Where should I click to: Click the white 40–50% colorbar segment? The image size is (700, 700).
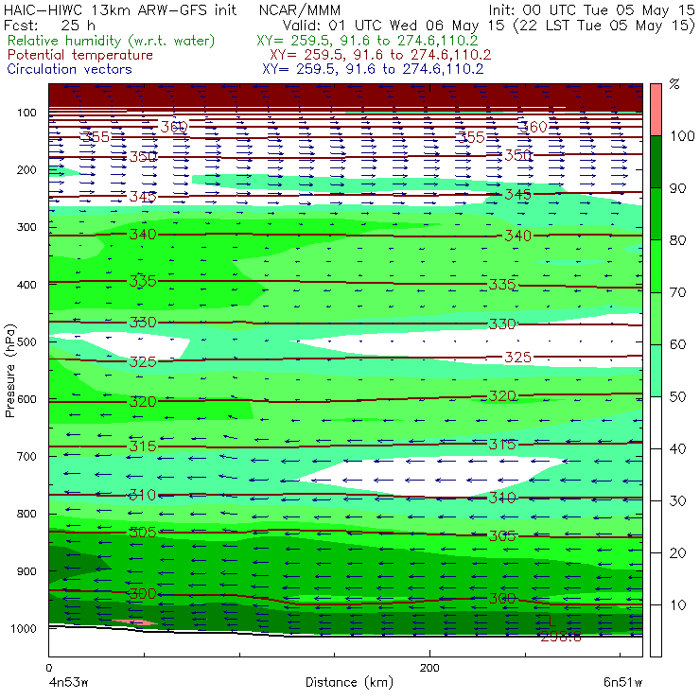(x=656, y=422)
